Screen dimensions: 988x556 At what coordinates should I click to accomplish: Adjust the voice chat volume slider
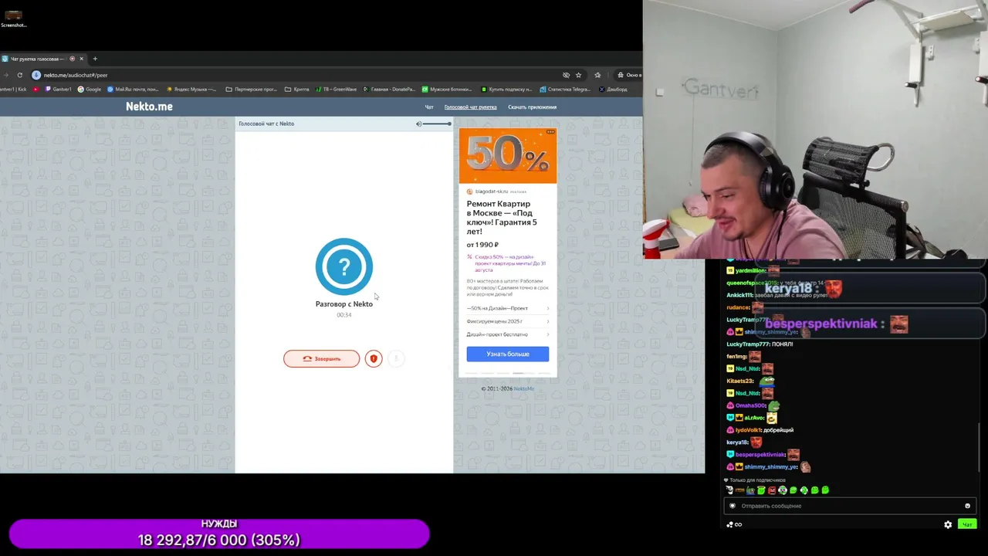pyautogui.click(x=437, y=124)
